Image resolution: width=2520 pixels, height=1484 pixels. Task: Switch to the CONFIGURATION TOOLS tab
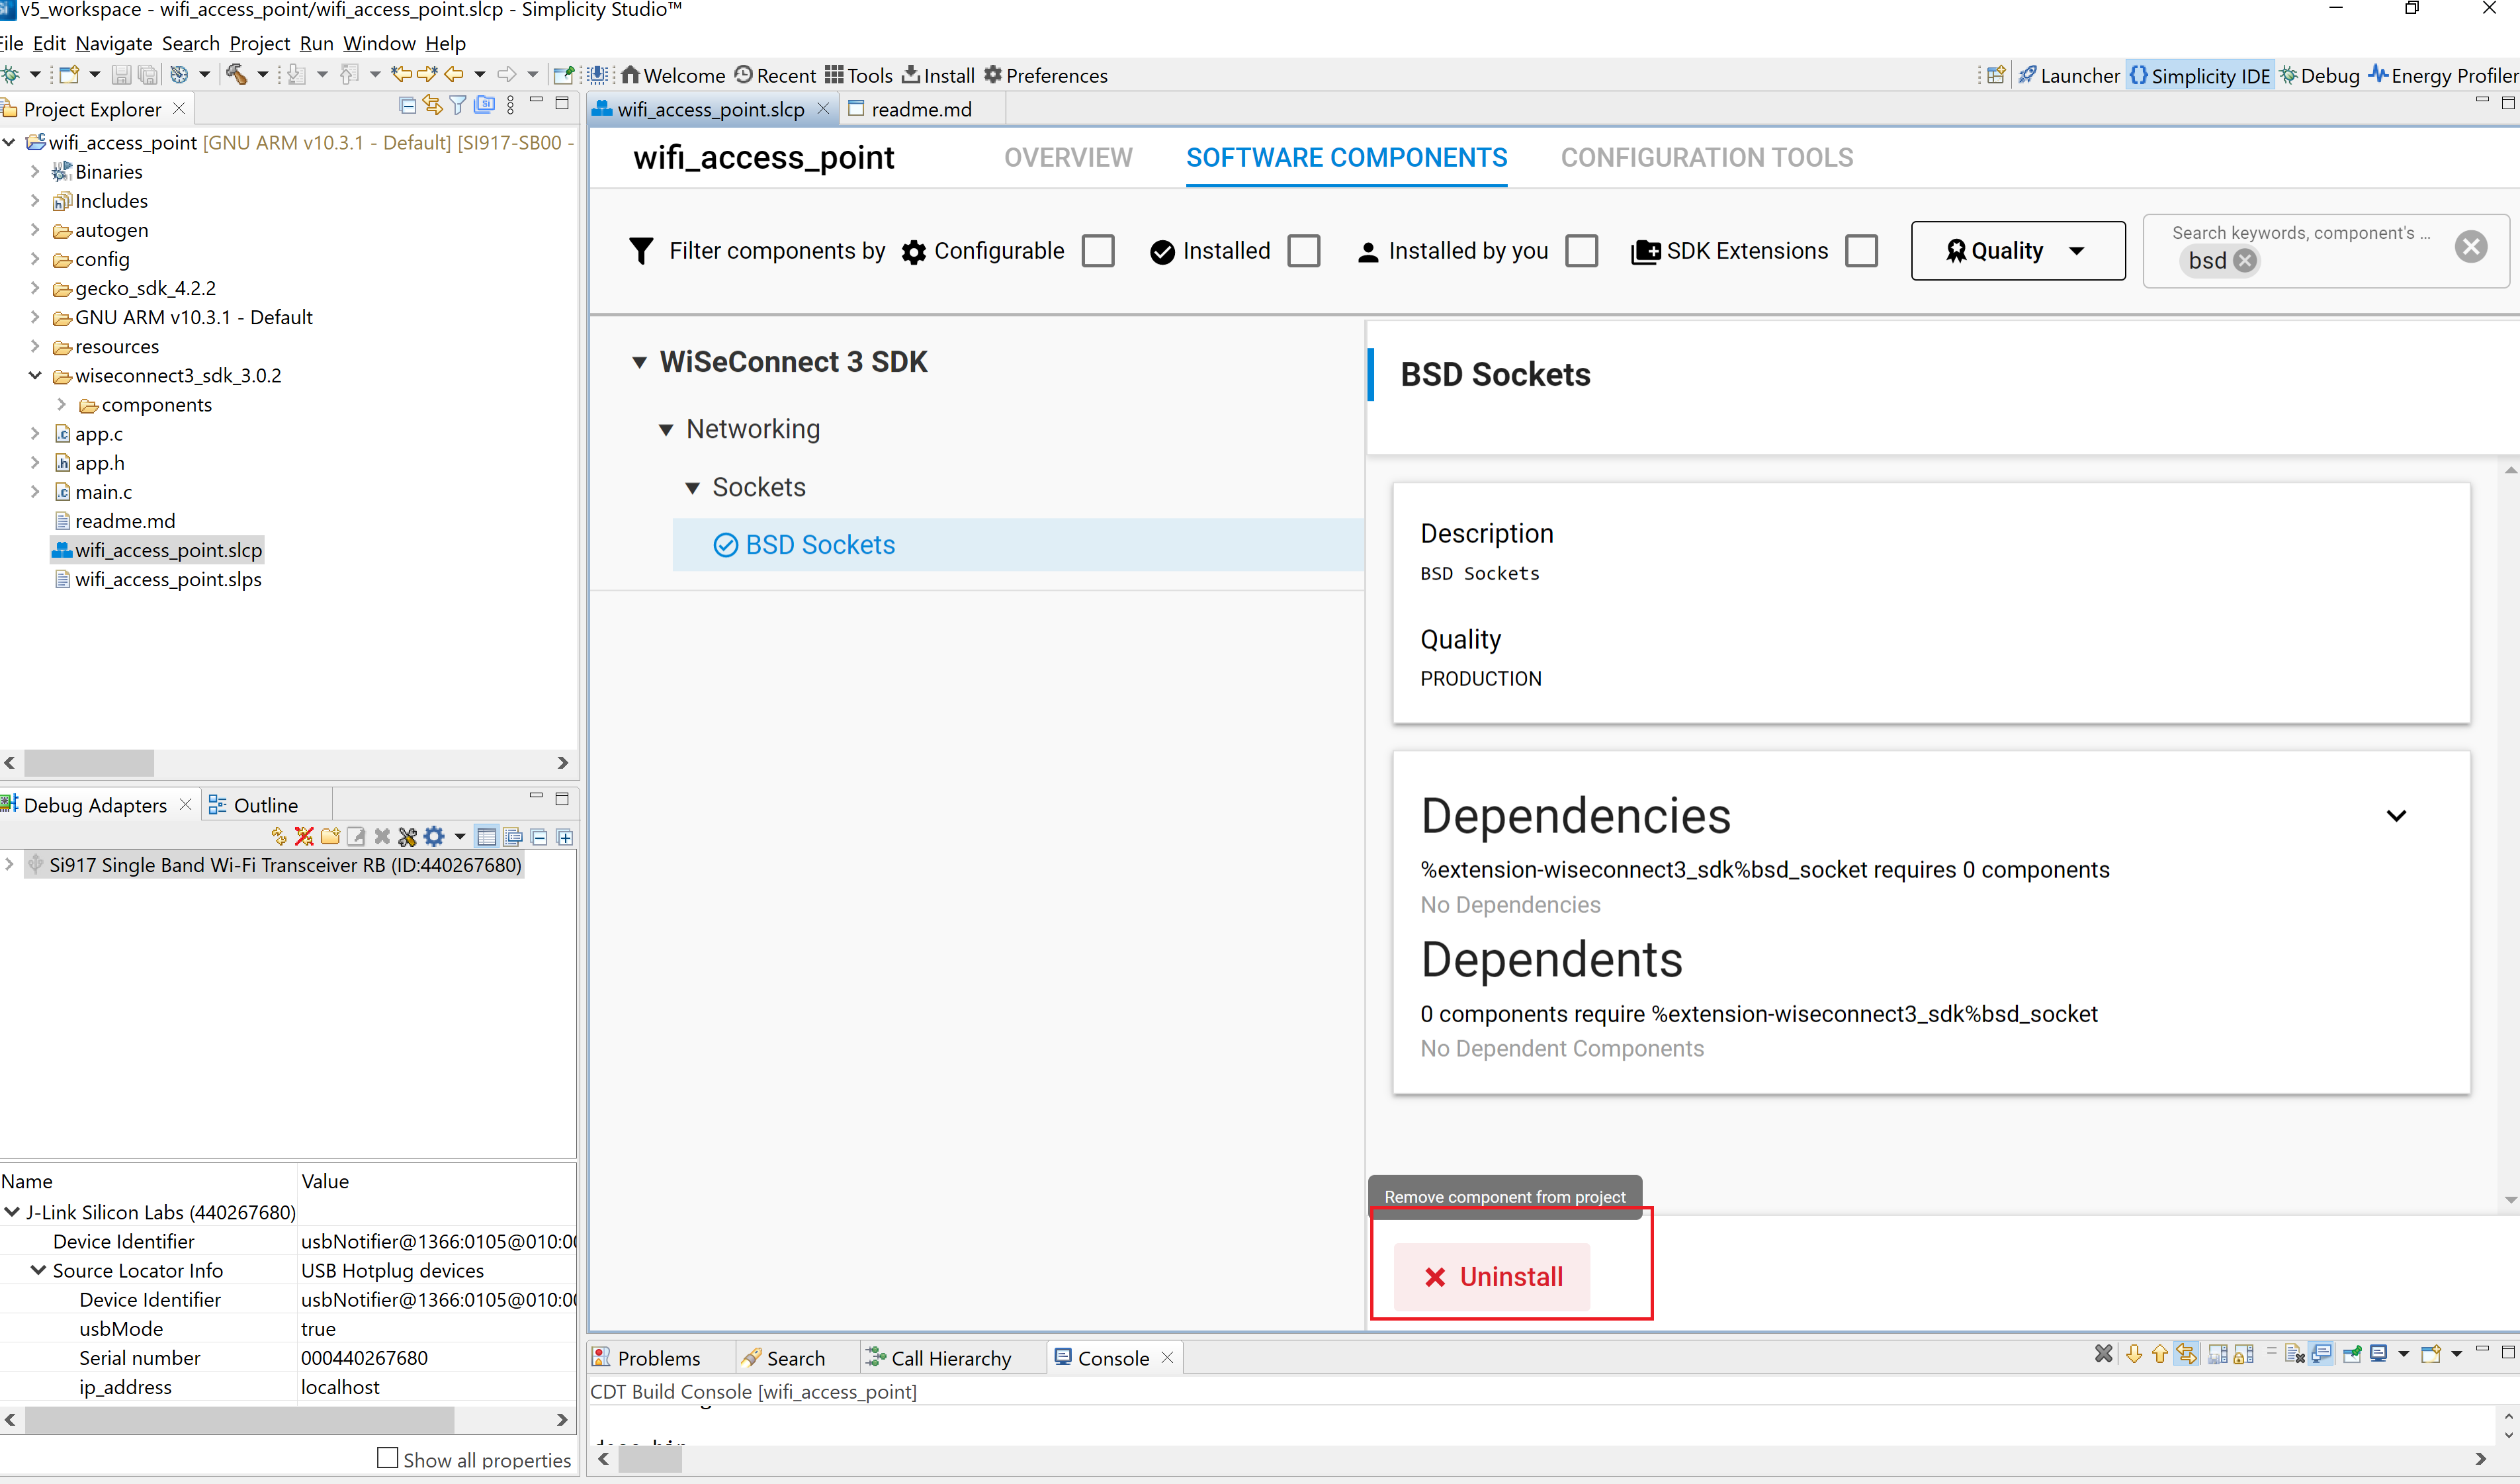(1706, 158)
